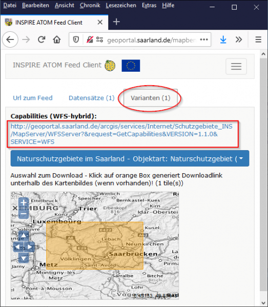Select the Varianten (1) tab
This screenshot has height=307, width=268.
150,98
